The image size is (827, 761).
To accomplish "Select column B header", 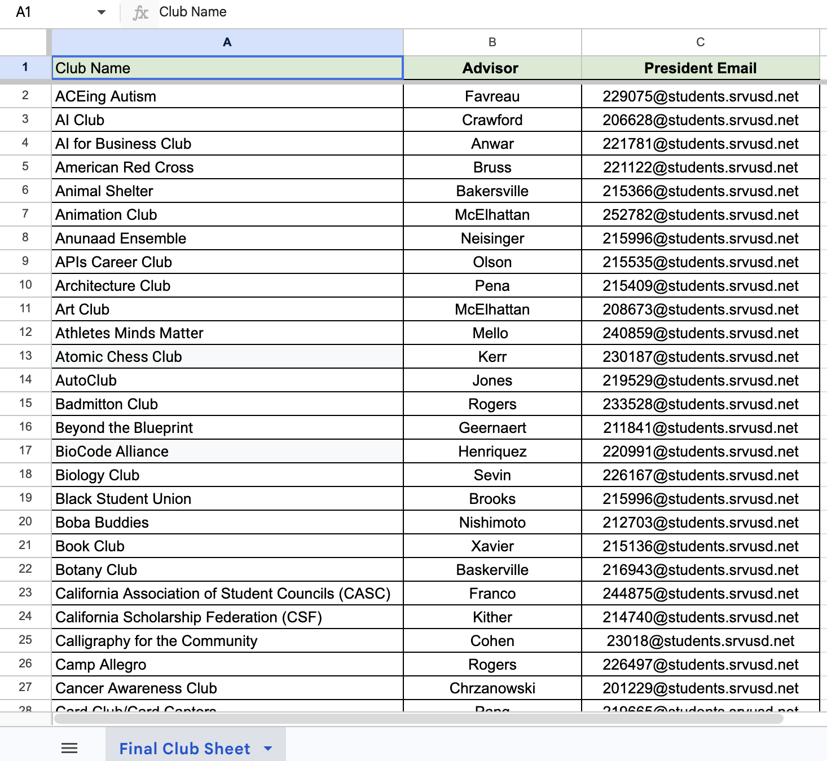I will [x=492, y=42].
